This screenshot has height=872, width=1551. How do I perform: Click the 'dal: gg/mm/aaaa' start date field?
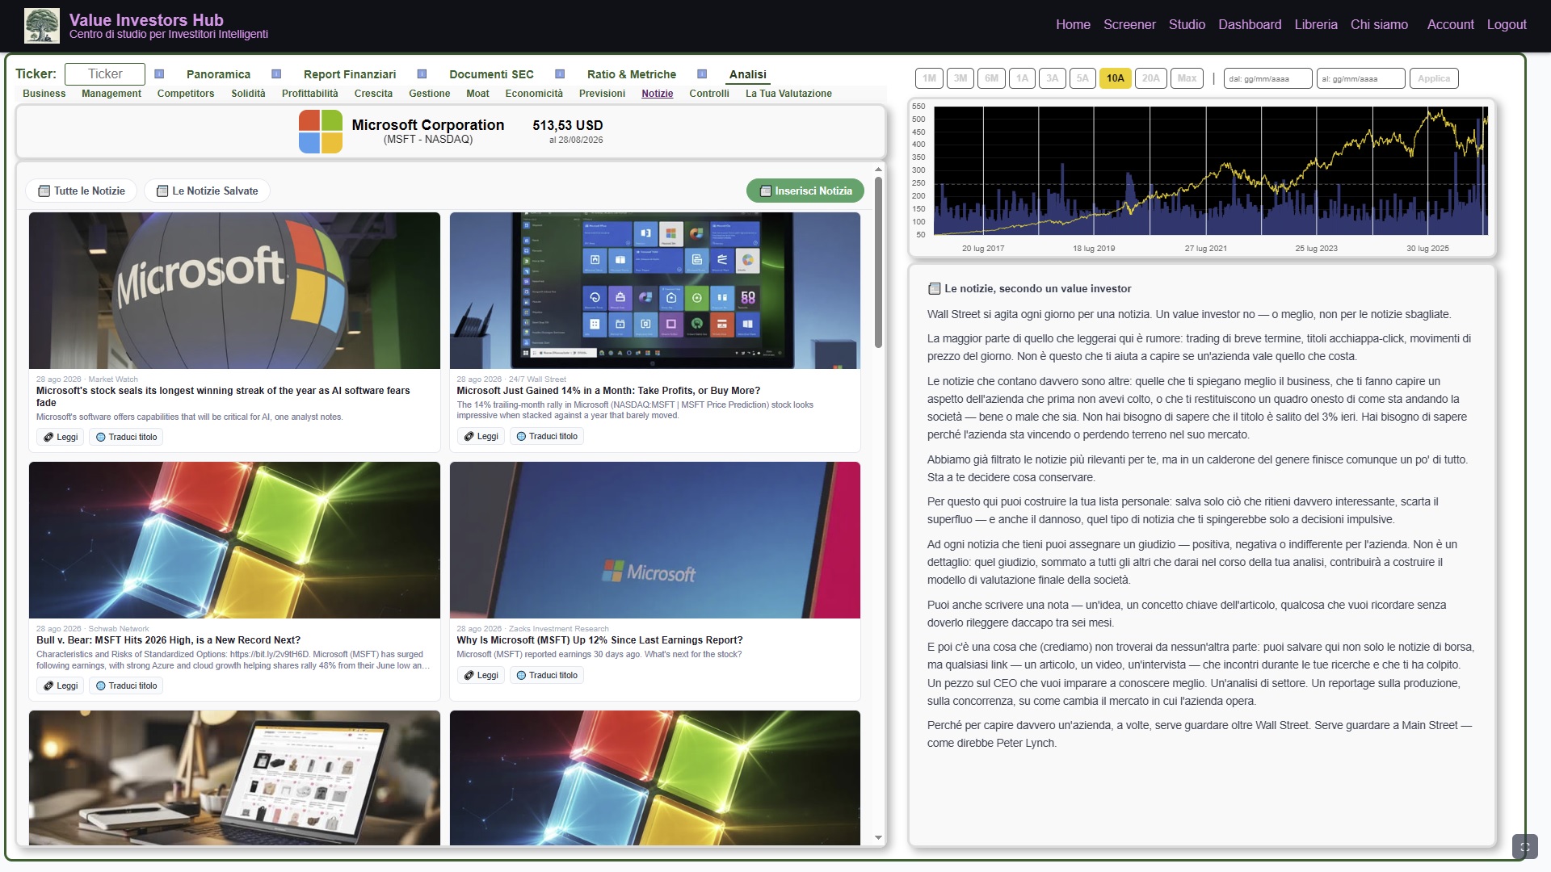(1267, 78)
